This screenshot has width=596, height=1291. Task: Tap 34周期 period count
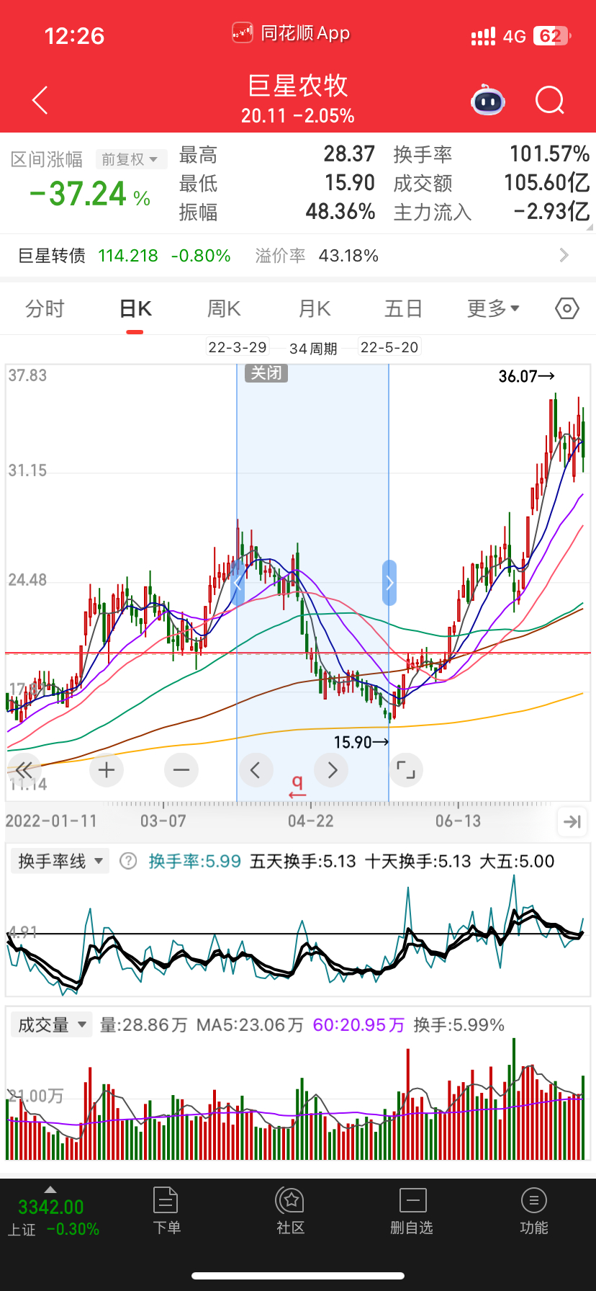pyautogui.click(x=313, y=349)
